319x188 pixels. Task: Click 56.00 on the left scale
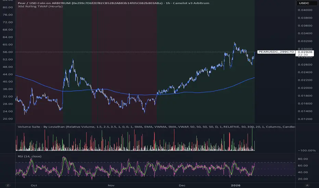8,52
